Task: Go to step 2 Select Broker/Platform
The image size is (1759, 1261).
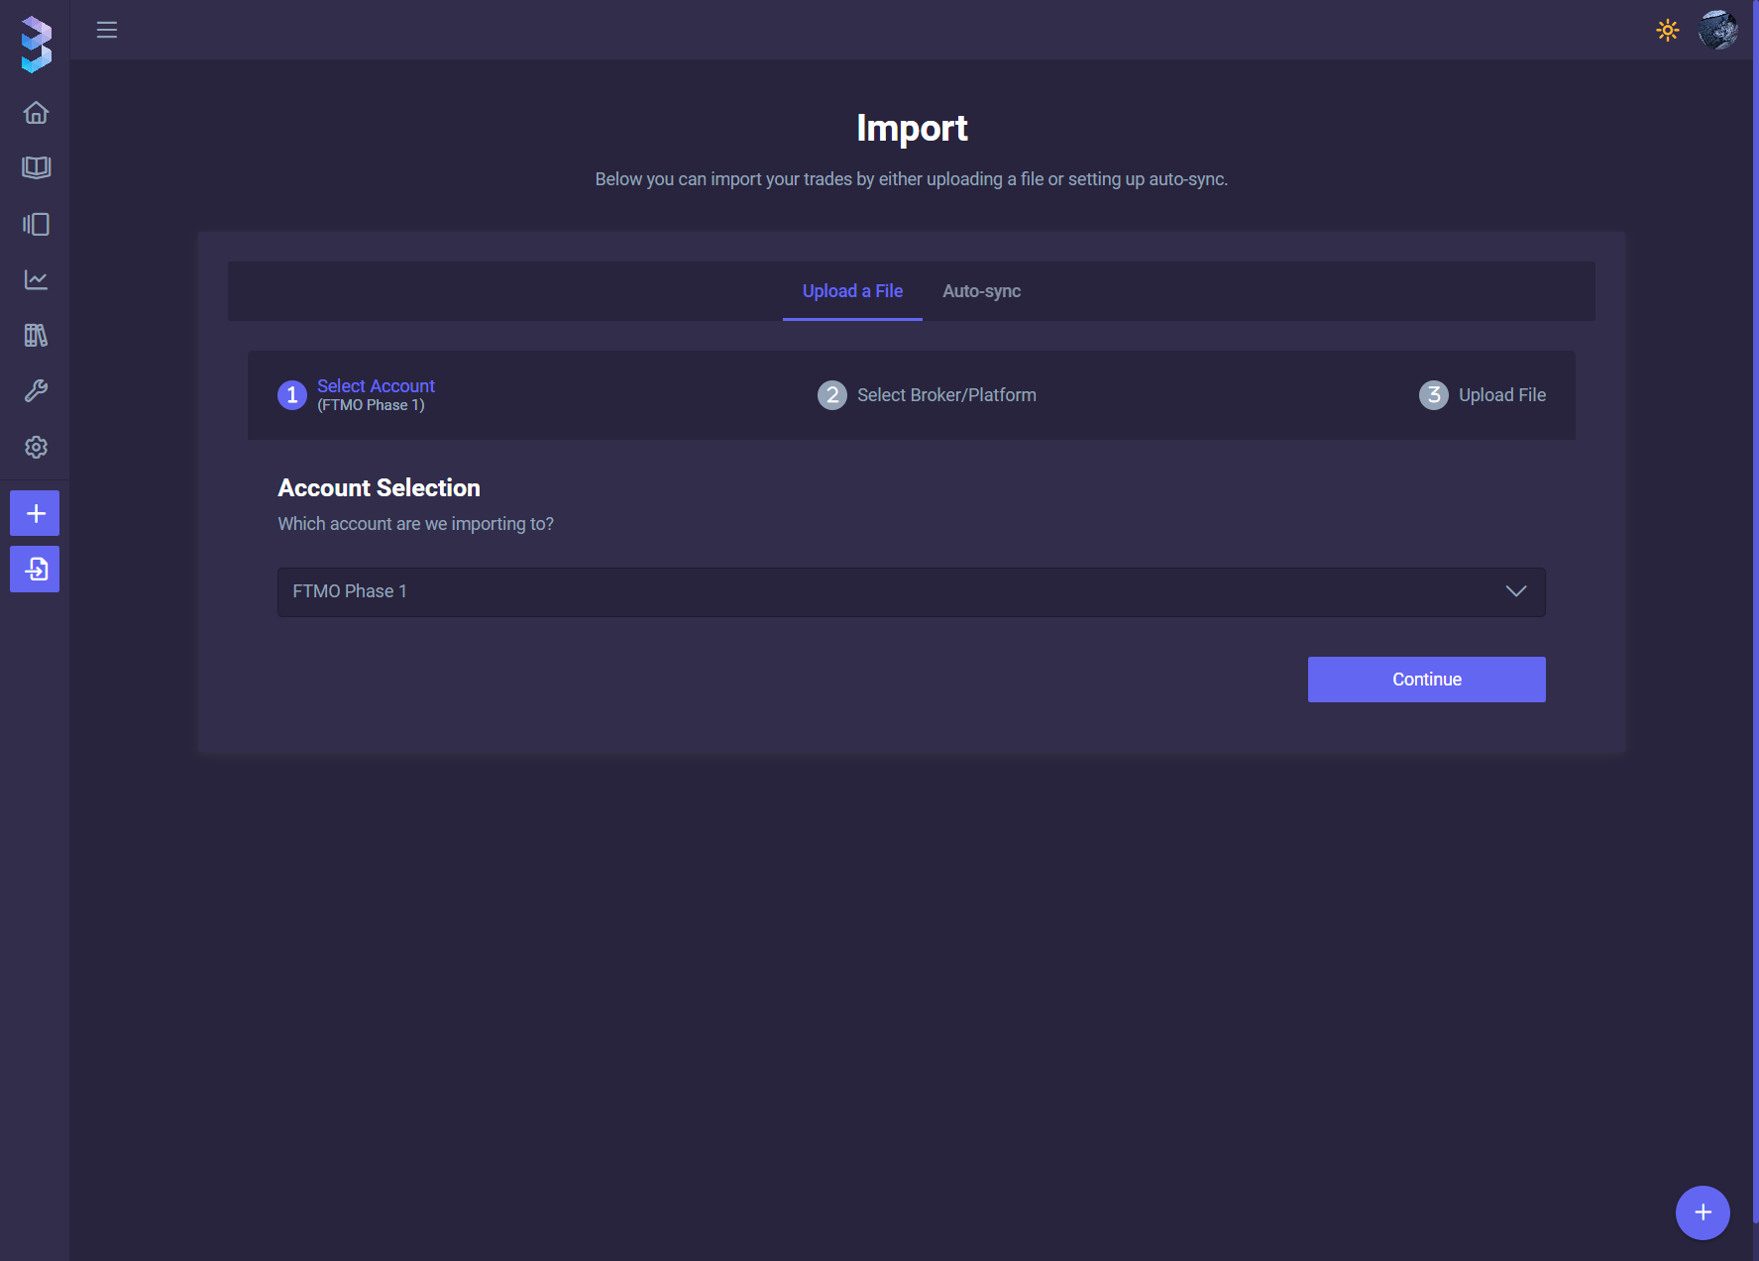Action: pyautogui.click(x=927, y=395)
